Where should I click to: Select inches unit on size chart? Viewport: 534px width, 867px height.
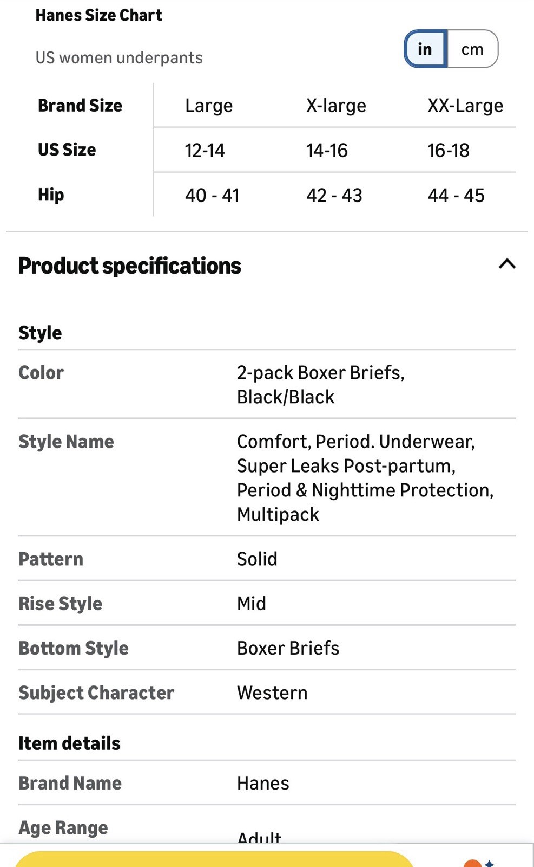(425, 49)
